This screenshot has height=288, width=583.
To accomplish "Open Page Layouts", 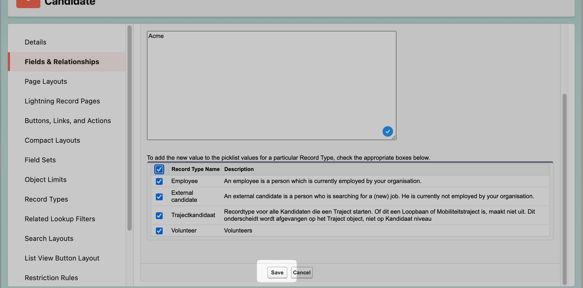I will (46, 81).
